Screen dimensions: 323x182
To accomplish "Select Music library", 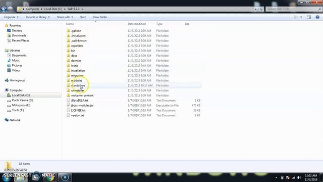I will (x=16, y=60).
